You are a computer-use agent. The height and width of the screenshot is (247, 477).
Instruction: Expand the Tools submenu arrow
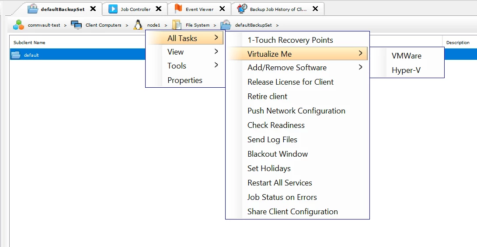(x=216, y=65)
